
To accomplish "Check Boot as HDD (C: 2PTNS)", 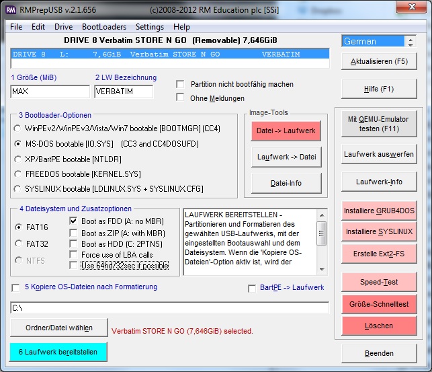I will click(73, 244).
